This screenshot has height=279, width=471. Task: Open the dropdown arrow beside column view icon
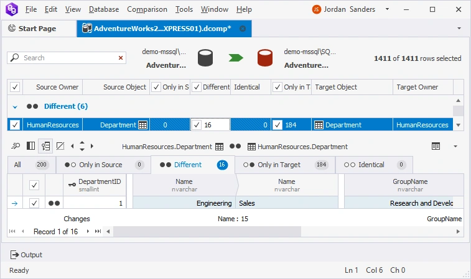point(455,146)
